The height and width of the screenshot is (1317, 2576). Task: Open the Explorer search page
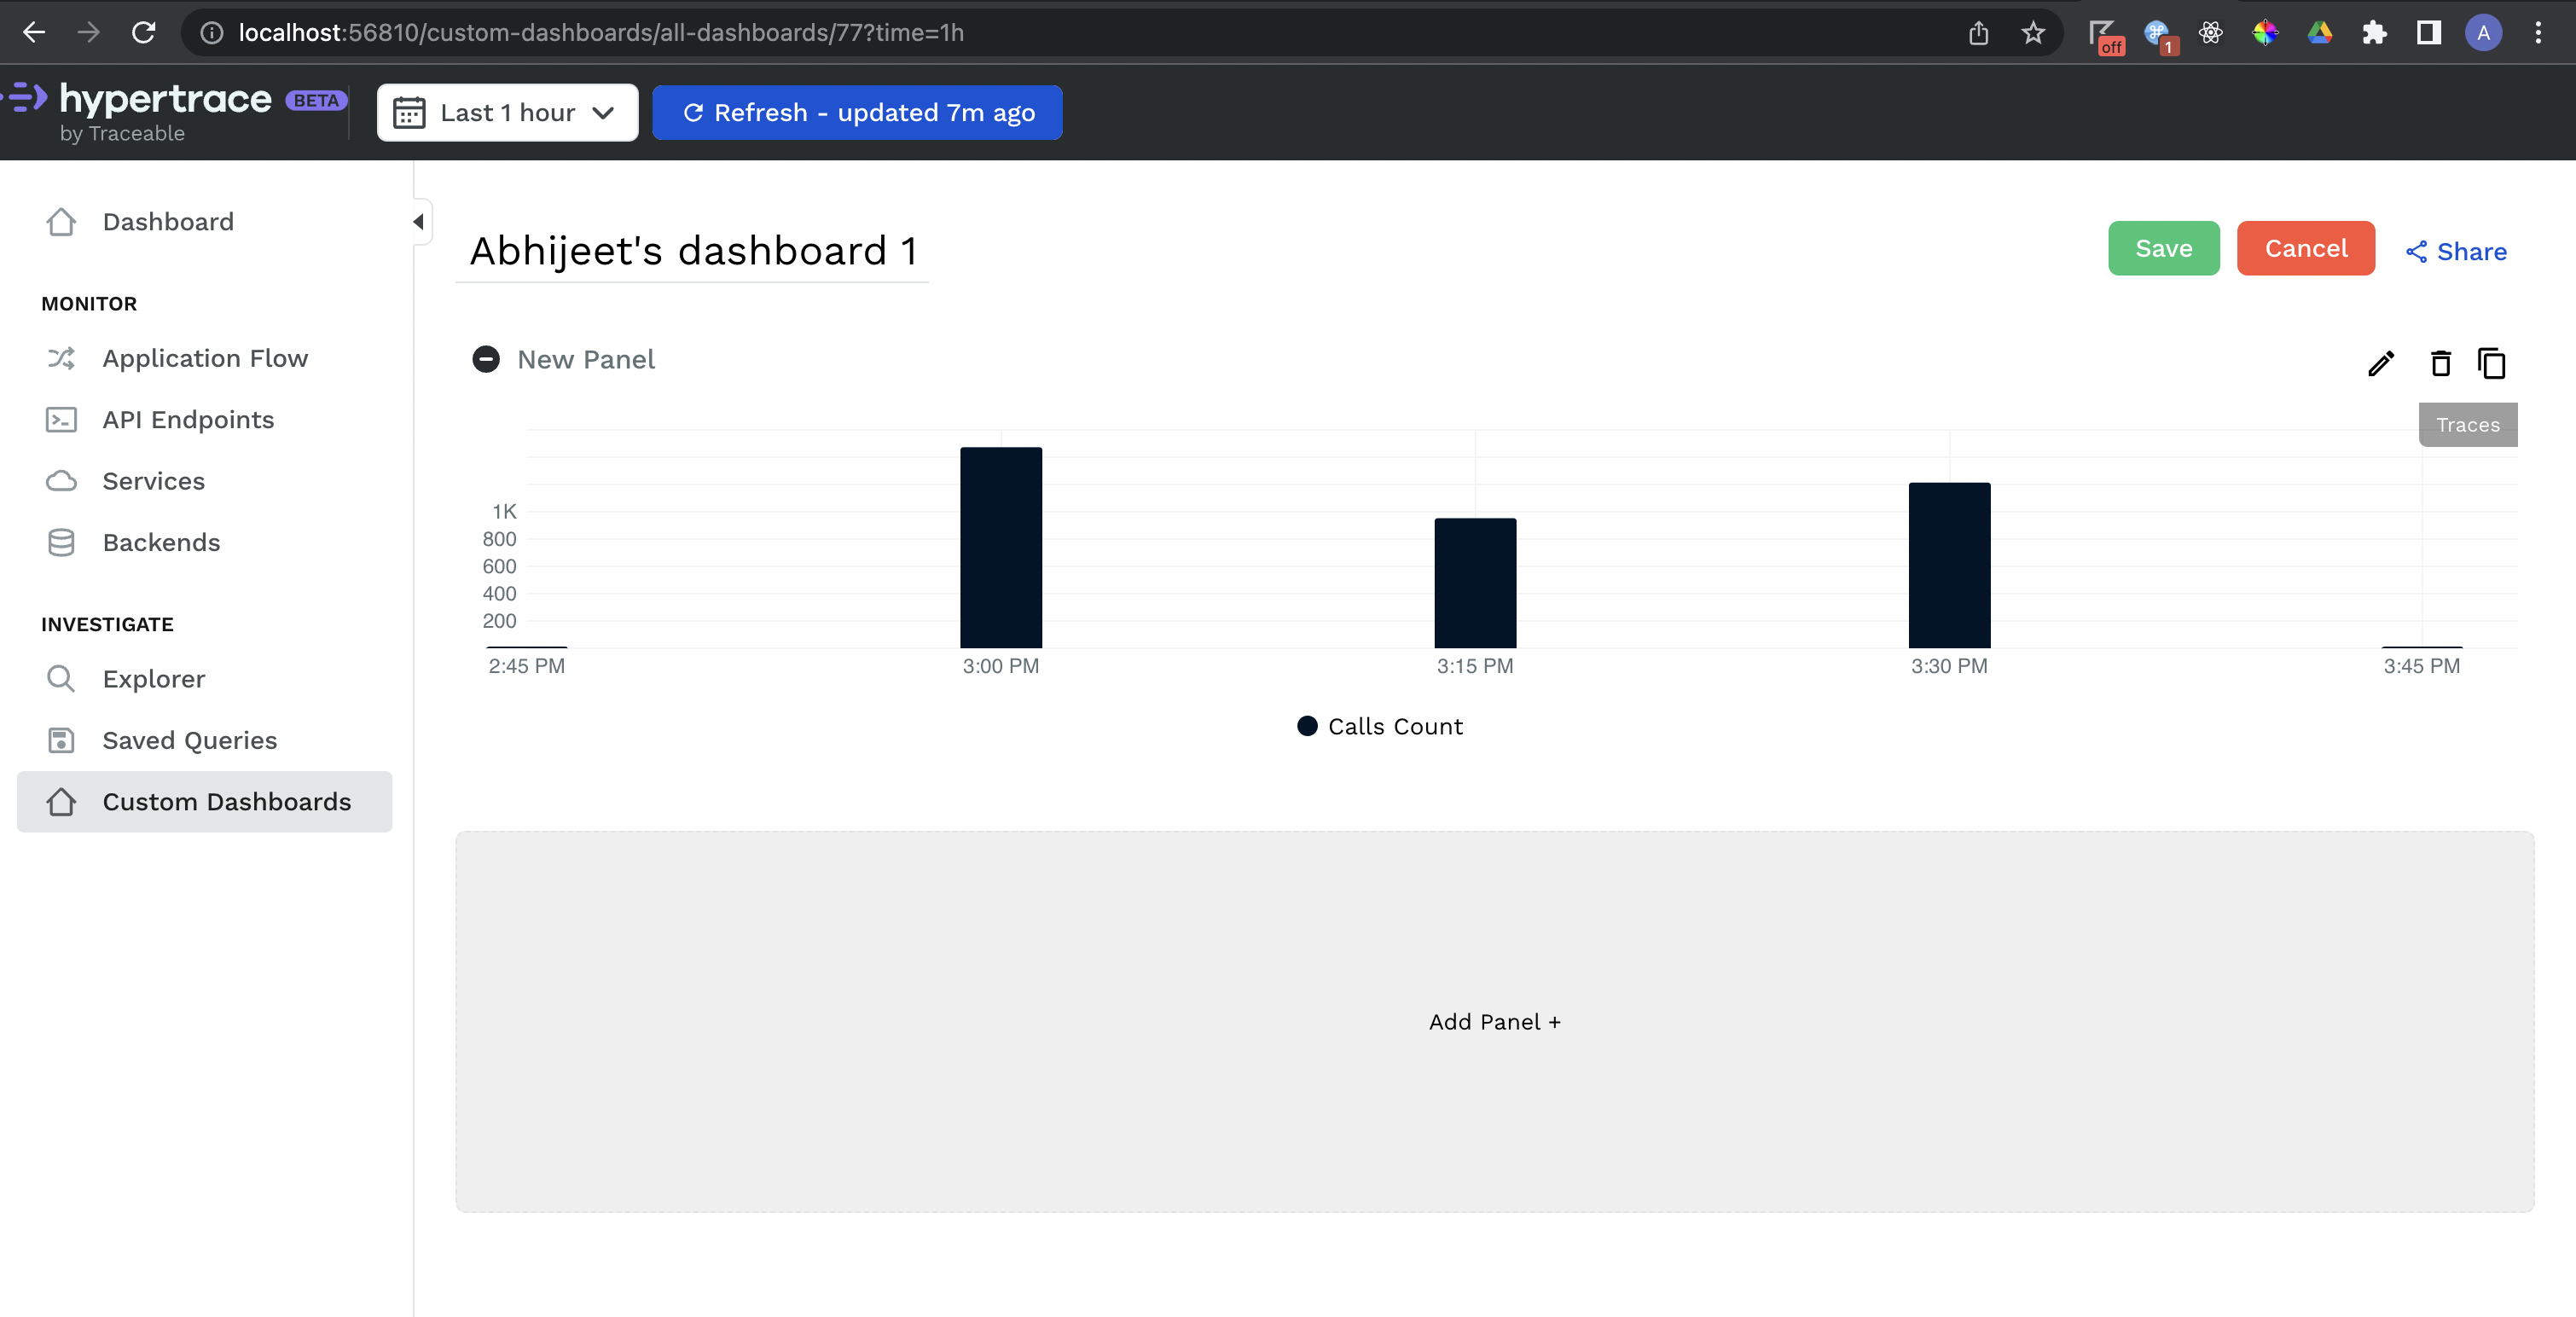153,679
